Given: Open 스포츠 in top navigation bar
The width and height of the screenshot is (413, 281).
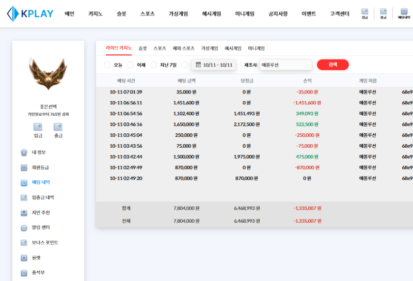Looking at the screenshot, I should pos(148,14).
